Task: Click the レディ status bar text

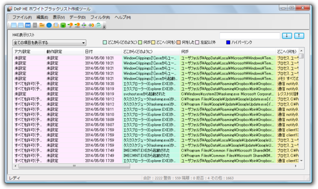Action: (14, 178)
